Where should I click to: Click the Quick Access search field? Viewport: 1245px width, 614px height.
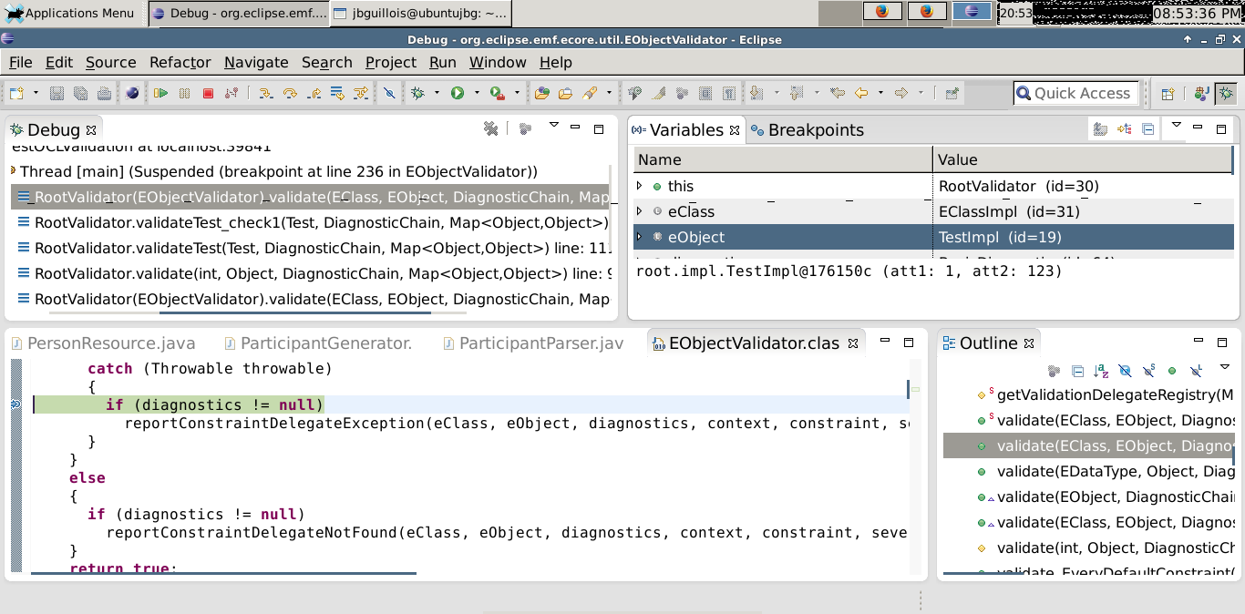pyautogui.click(x=1081, y=93)
